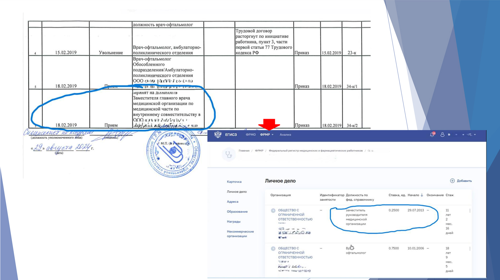Image resolution: width=500 pixels, height=280 pixels.
Task: Go to ФРМР breadcrumb link
Action: (259, 151)
